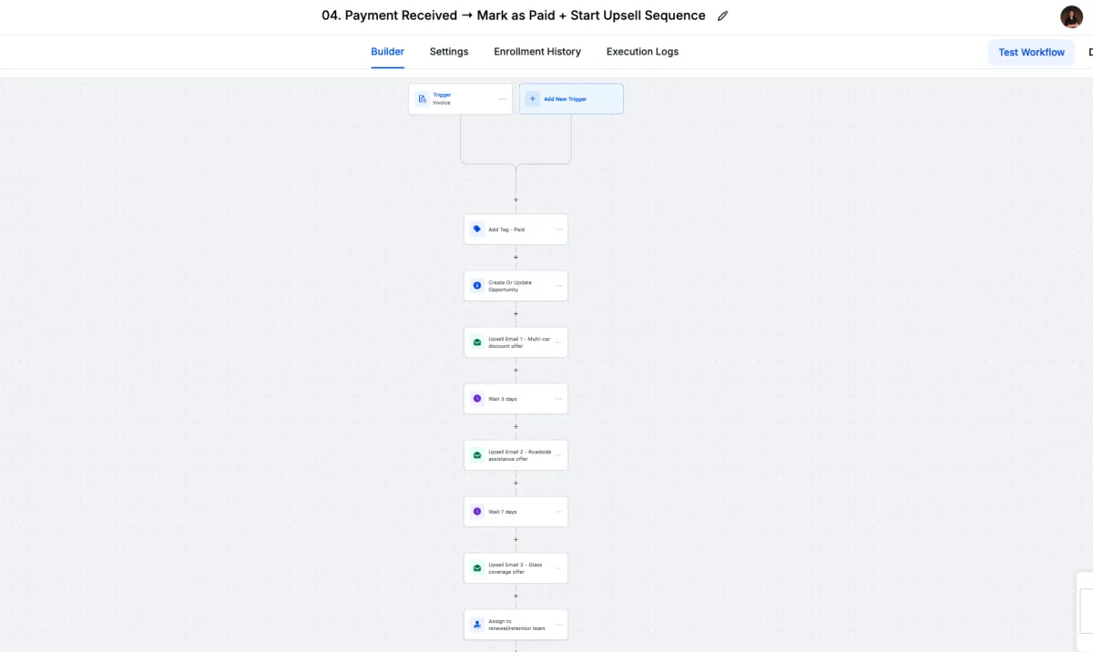Click the Upsell Email 3 envelope icon
1093x652 pixels.
[476, 568]
